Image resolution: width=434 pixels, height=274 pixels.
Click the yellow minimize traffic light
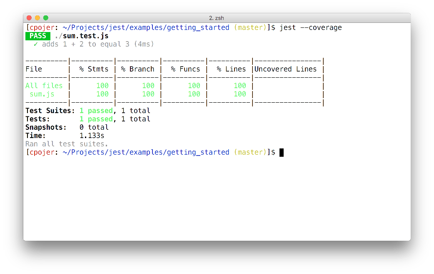[x=37, y=18]
